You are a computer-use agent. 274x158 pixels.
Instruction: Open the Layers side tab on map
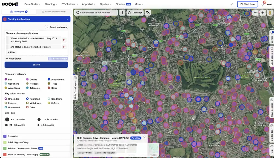[272, 37]
